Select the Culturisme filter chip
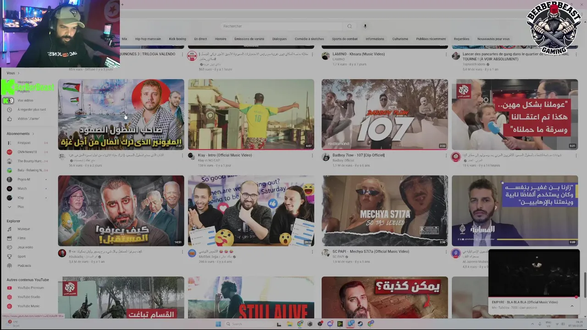This screenshot has height=330, width=587. point(400,39)
